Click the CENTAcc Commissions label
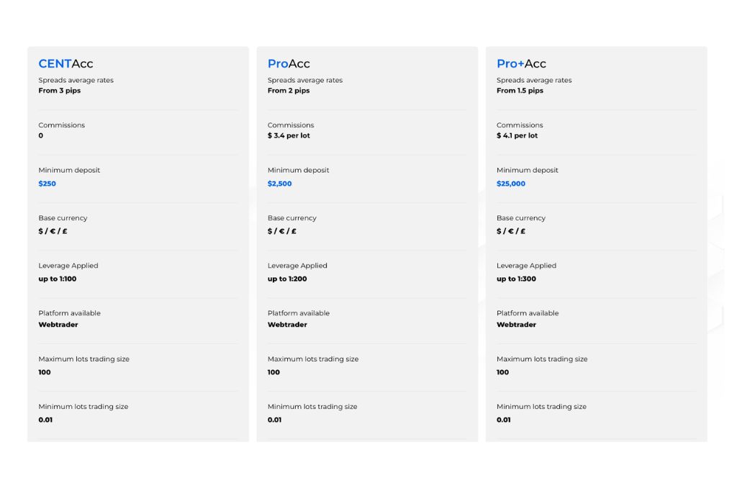This screenshot has width=737, height=491. pyautogui.click(x=62, y=125)
